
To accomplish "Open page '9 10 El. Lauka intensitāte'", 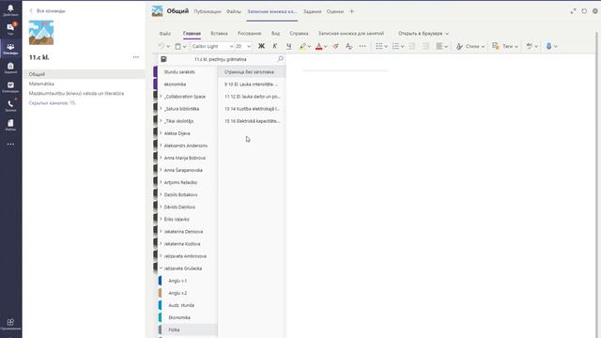I will (x=252, y=84).
